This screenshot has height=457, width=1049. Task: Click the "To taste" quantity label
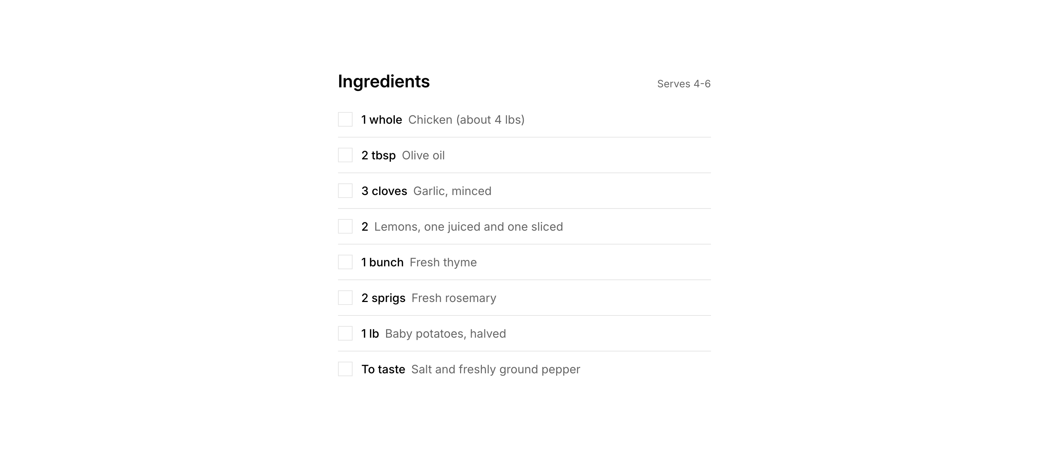[x=383, y=369]
